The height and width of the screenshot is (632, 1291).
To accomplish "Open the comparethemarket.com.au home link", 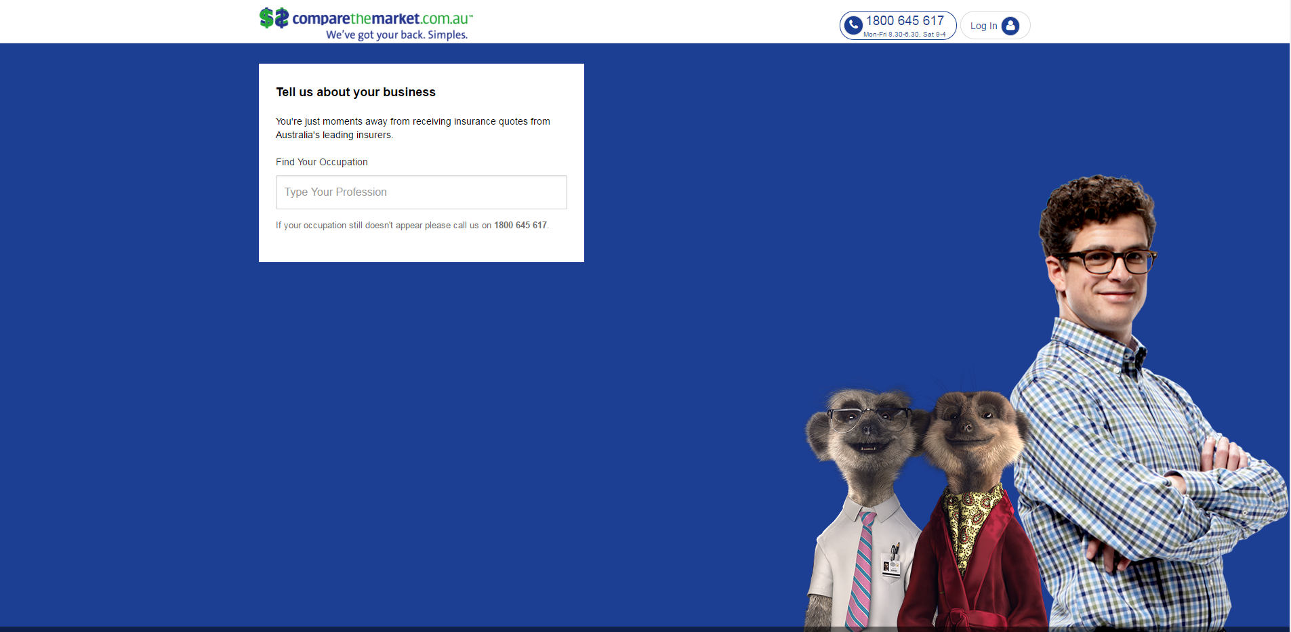I will (382, 18).
